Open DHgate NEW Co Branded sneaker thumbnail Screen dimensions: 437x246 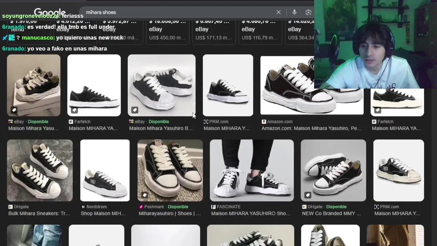coord(333,170)
